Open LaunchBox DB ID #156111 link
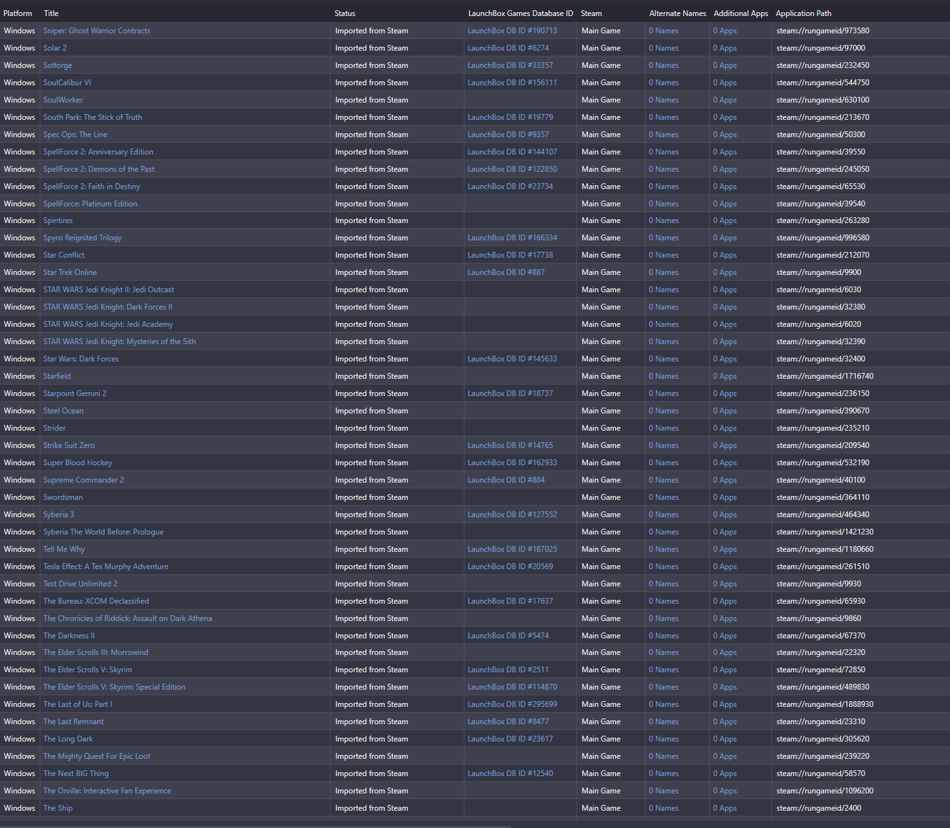This screenshot has width=950, height=828. click(x=512, y=83)
